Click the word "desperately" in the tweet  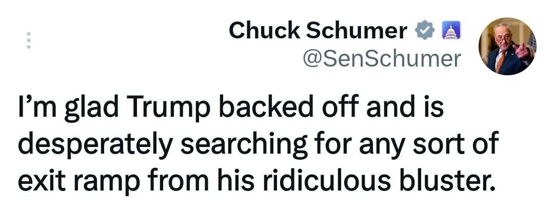coord(98,144)
